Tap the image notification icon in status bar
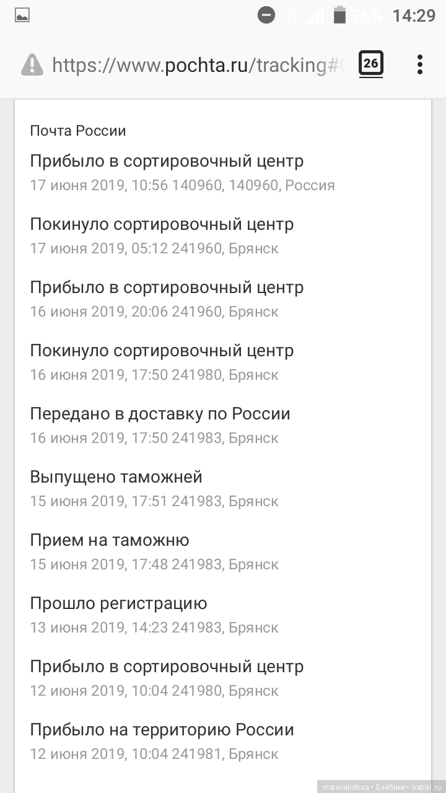446x793 pixels. (x=22, y=15)
